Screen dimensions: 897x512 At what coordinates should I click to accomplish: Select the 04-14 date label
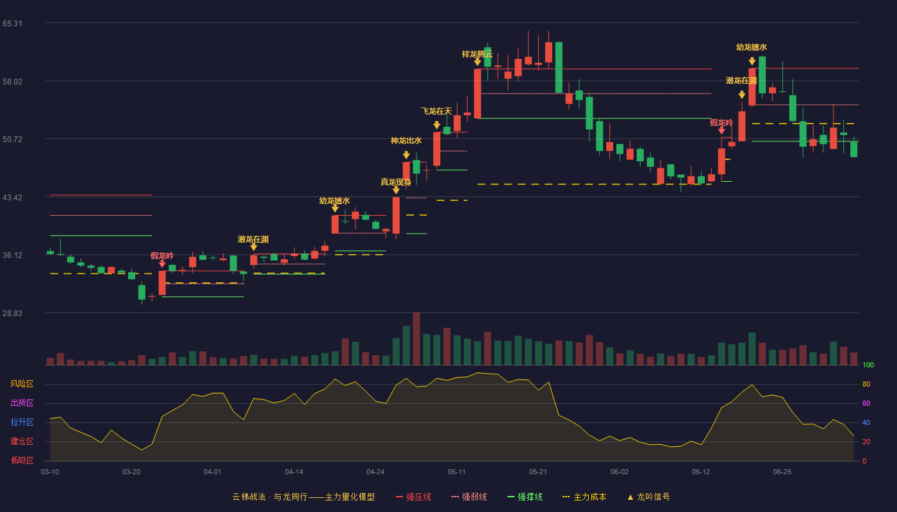point(294,472)
